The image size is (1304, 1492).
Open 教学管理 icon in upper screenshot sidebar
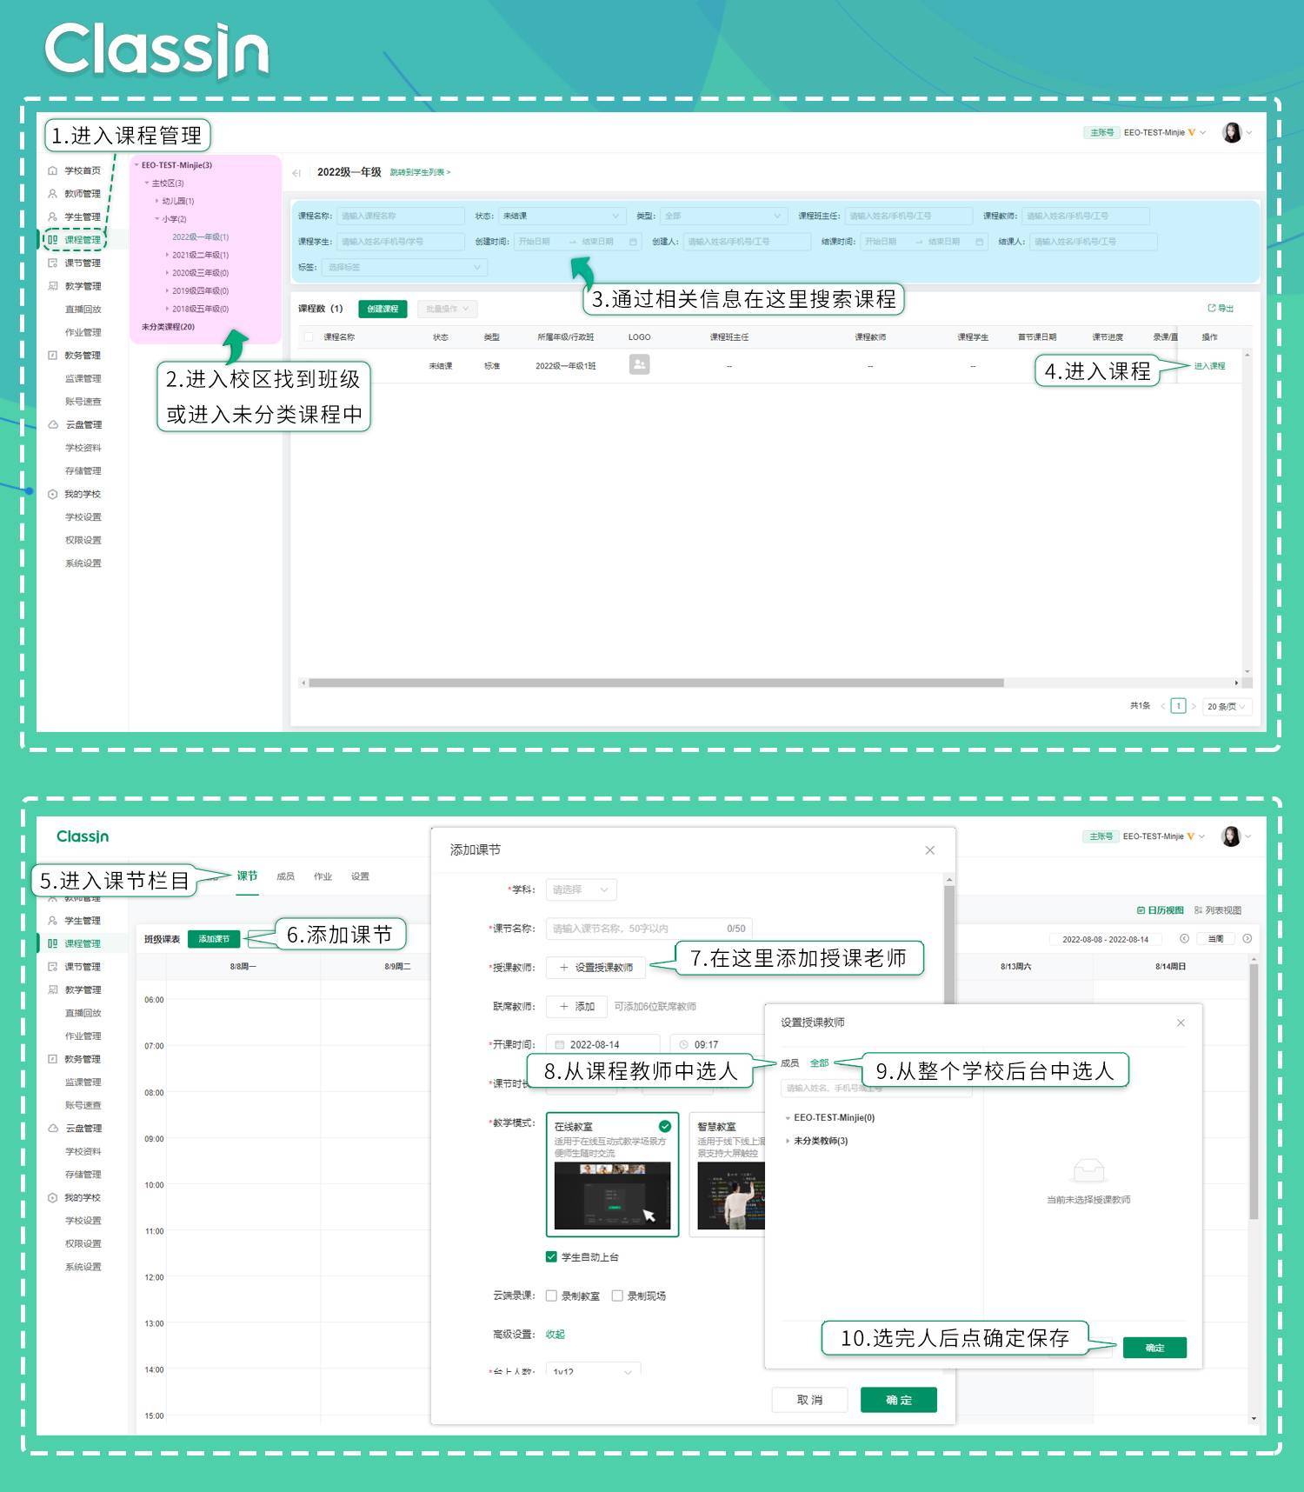[52, 286]
